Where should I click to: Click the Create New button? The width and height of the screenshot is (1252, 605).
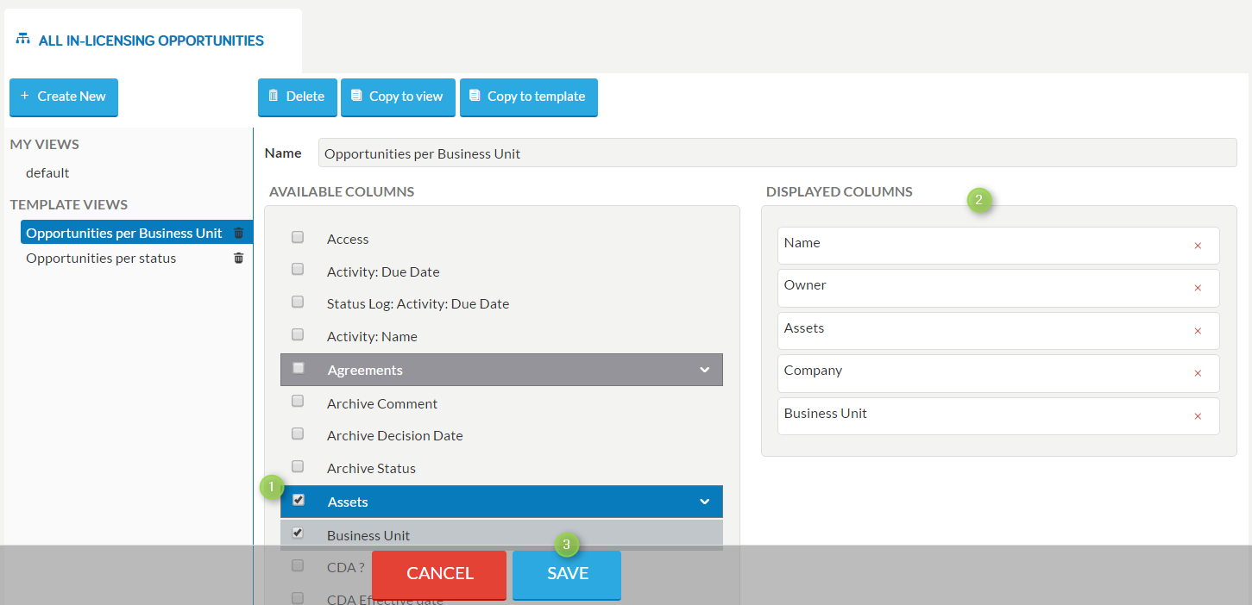pos(64,97)
